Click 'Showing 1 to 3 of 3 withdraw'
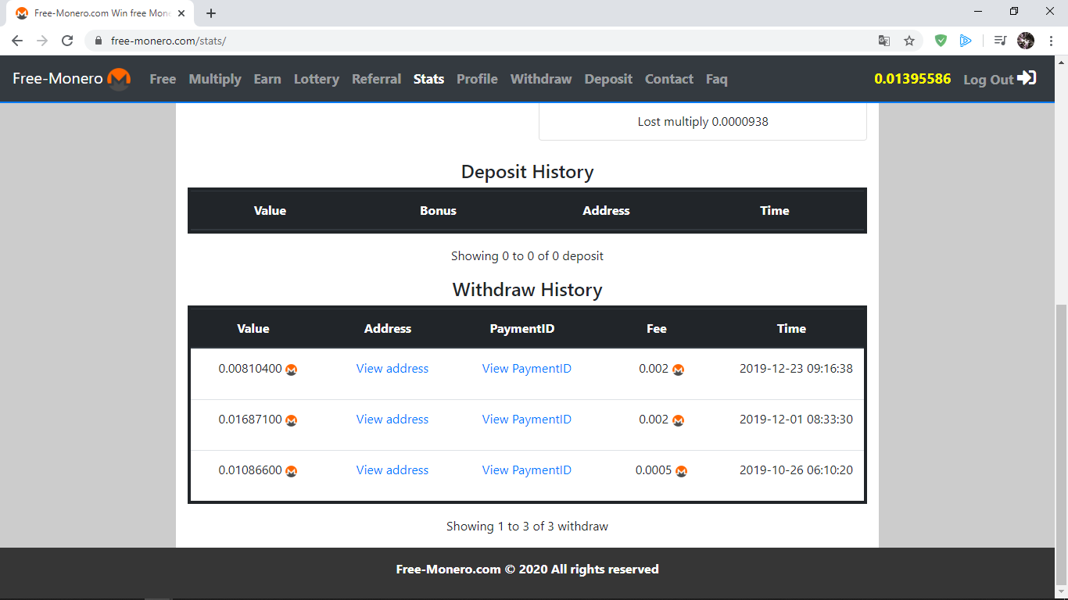The width and height of the screenshot is (1068, 600). coord(527,527)
